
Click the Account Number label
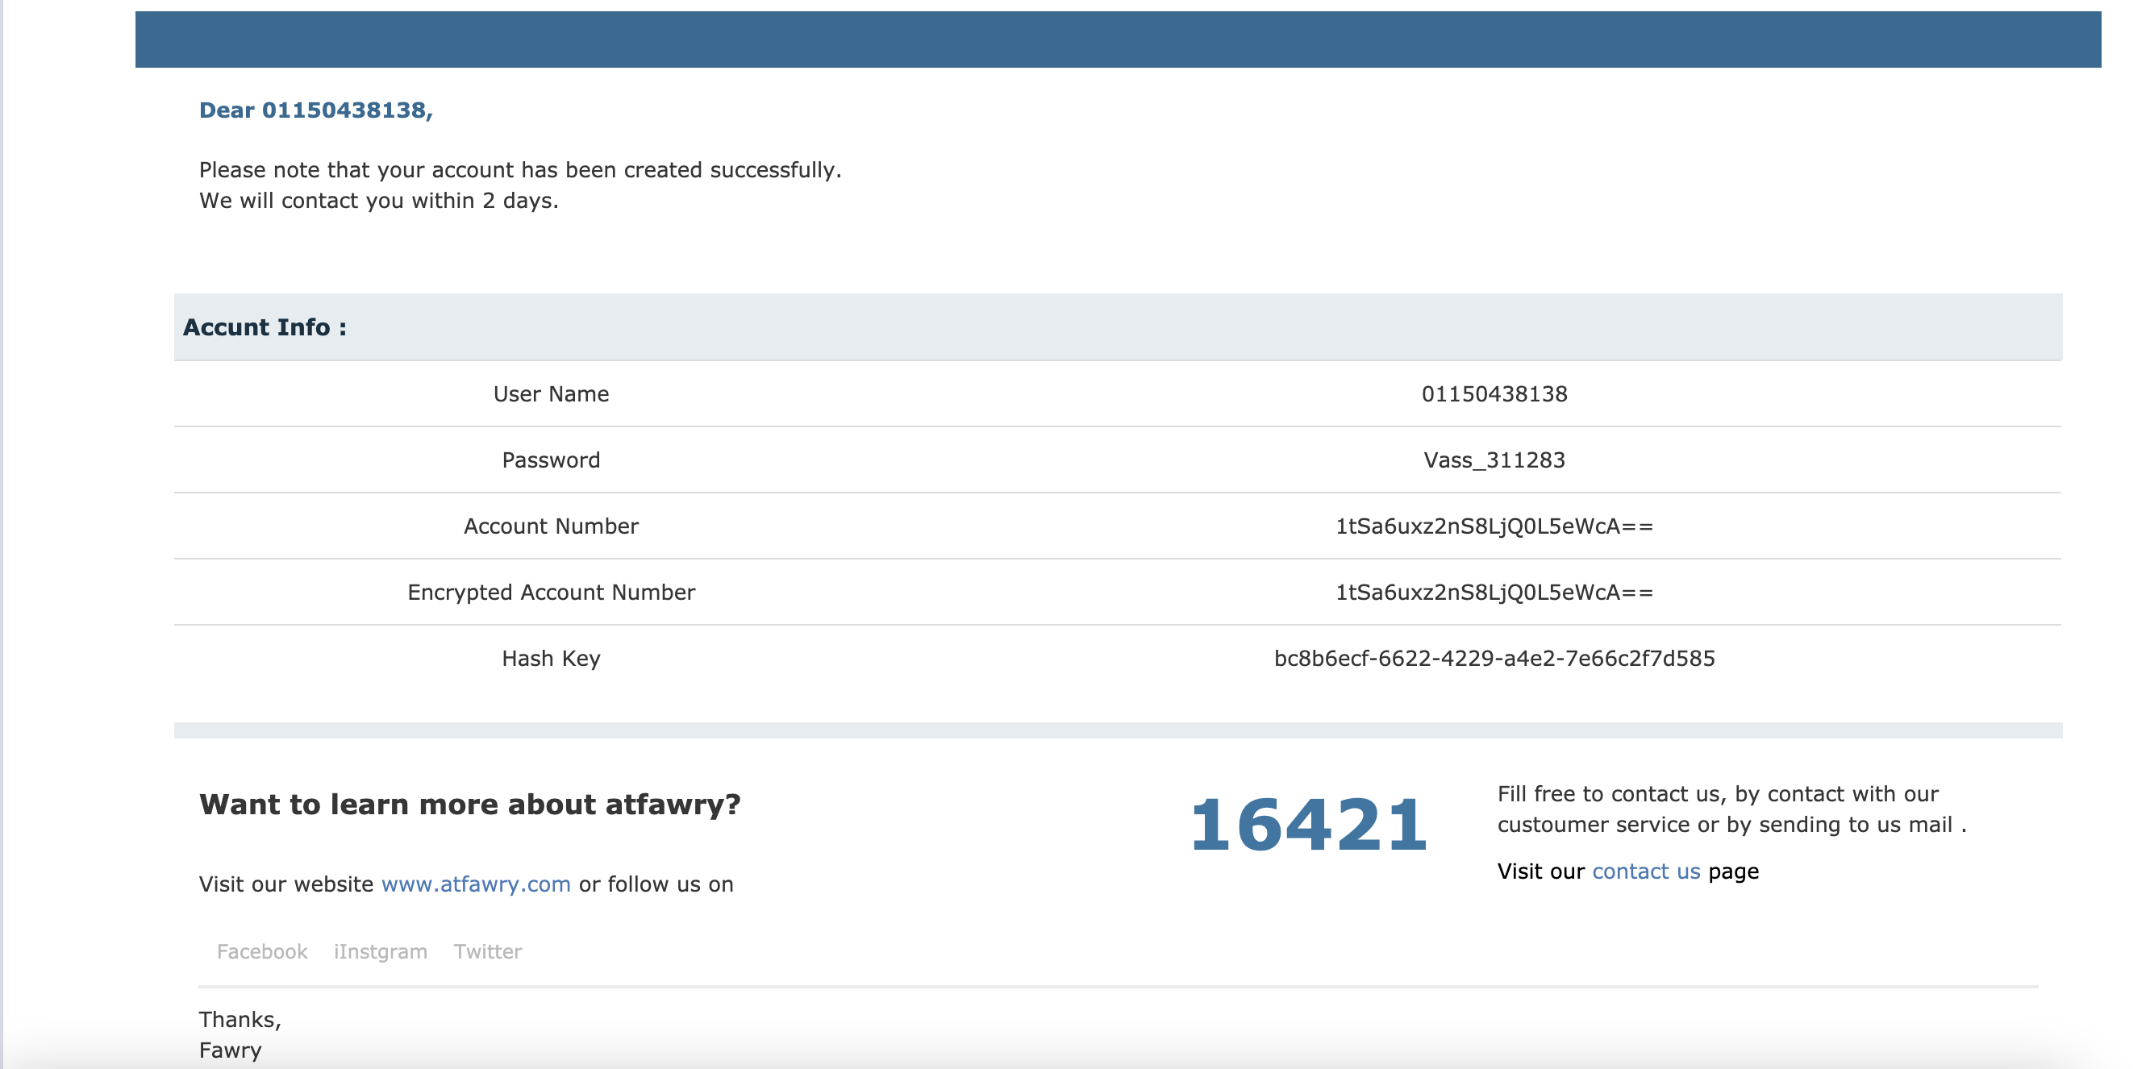click(x=551, y=526)
